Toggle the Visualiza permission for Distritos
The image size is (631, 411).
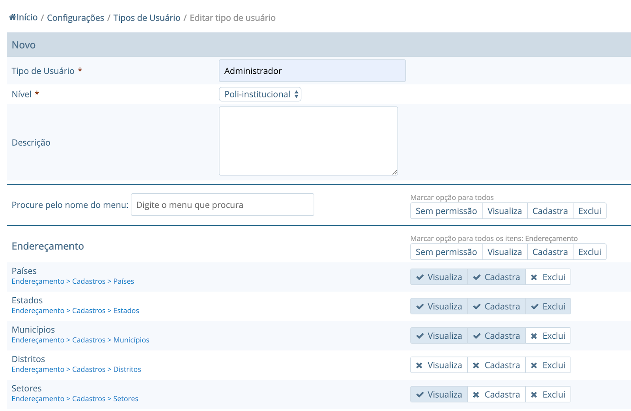pos(439,365)
